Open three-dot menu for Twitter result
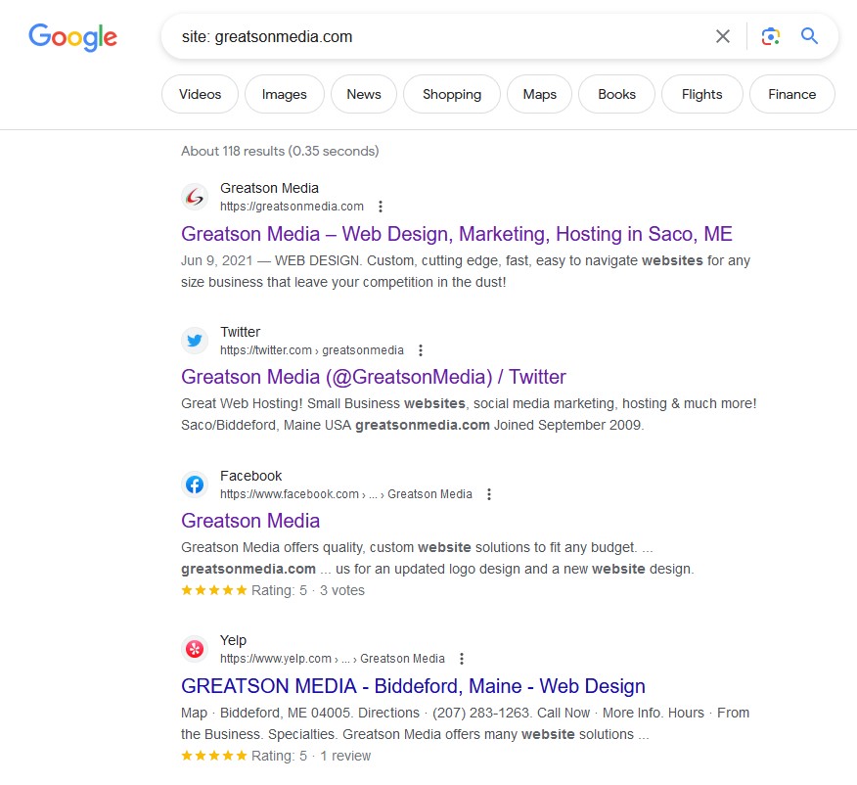This screenshot has width=857, height=785. pyautogui.click(x=421, y=350)
